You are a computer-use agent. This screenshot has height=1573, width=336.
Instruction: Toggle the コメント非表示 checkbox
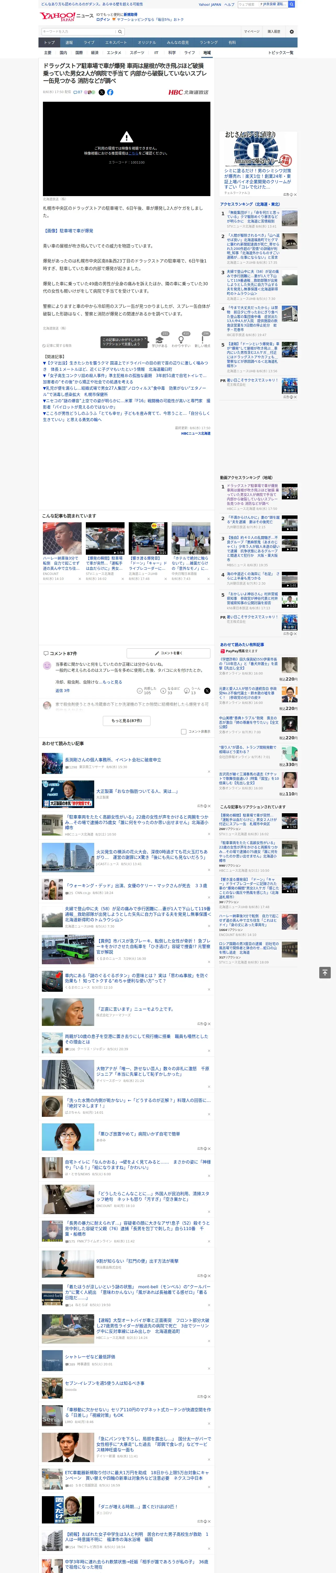click(x=183, y=731)
